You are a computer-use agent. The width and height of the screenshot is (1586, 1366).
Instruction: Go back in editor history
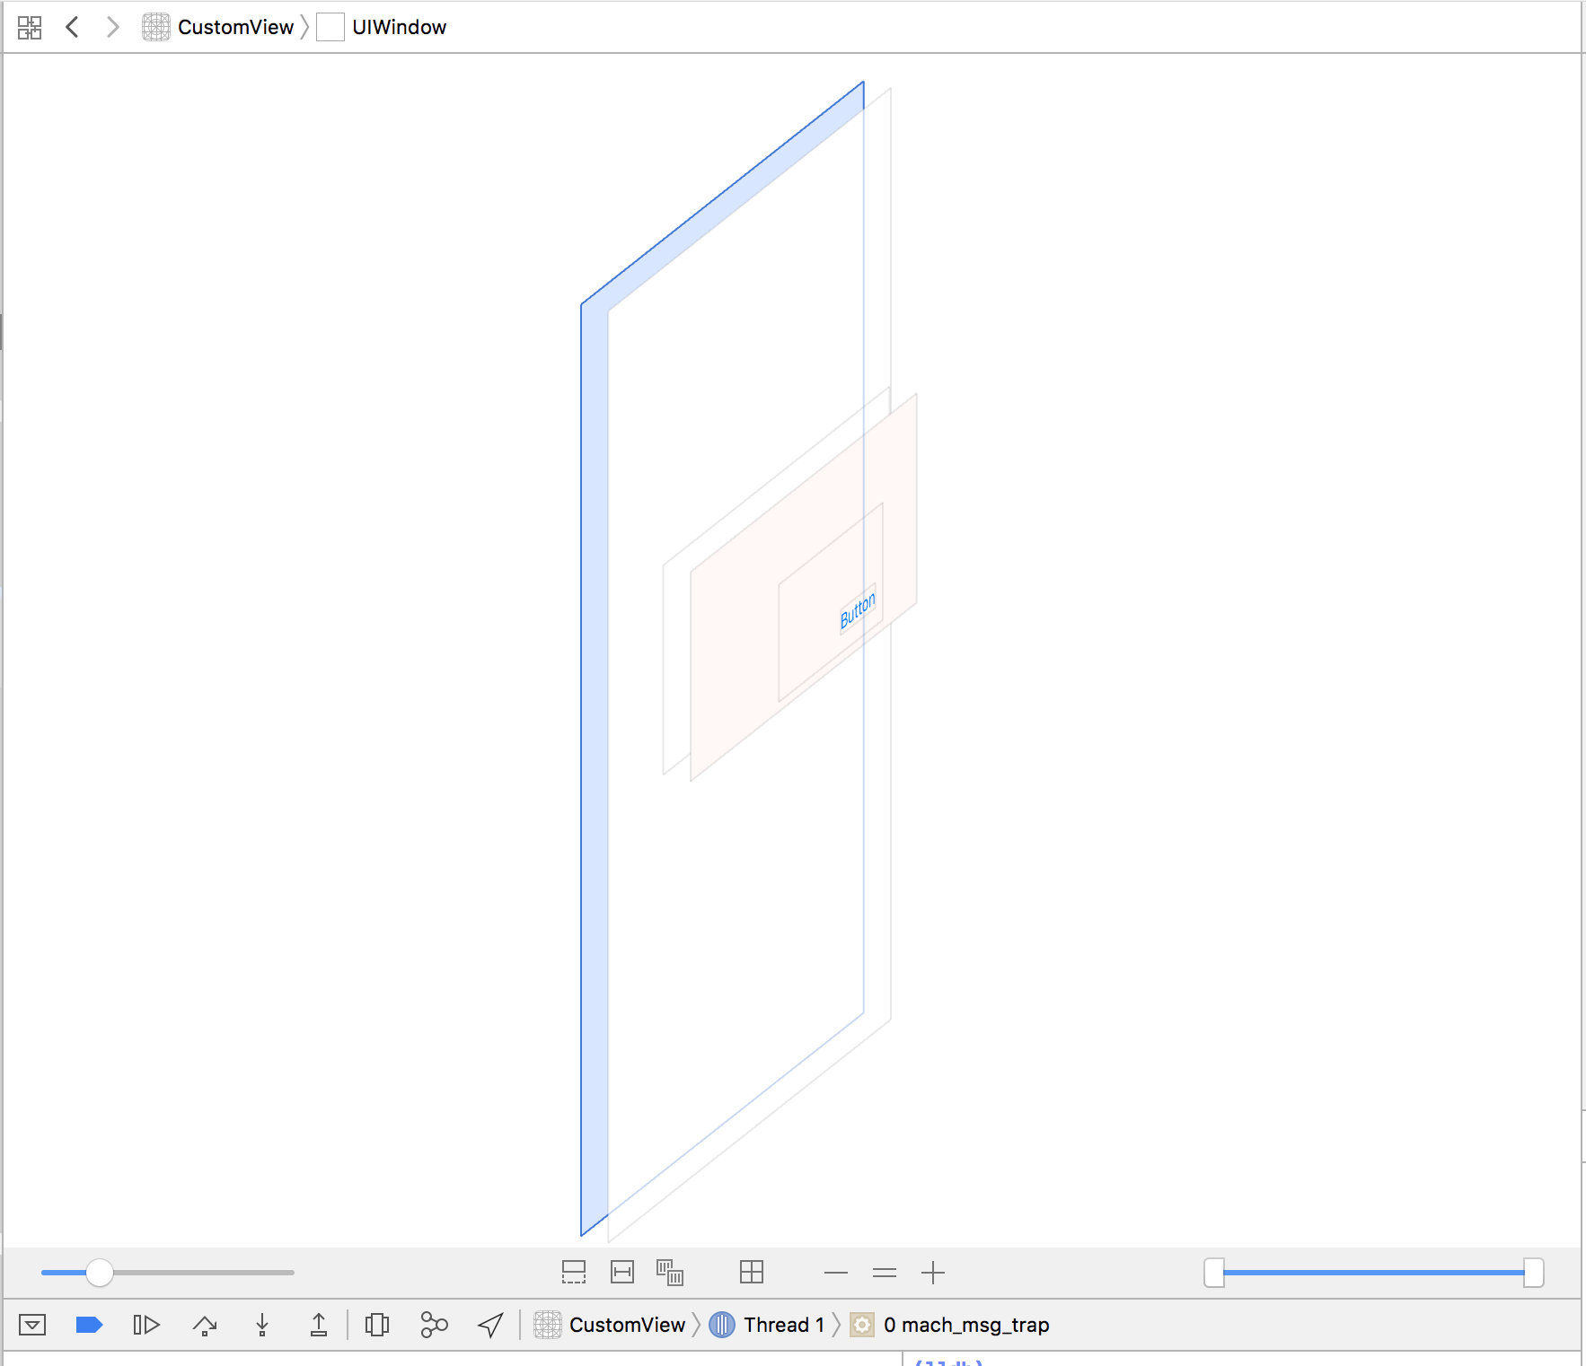point(73,28)
